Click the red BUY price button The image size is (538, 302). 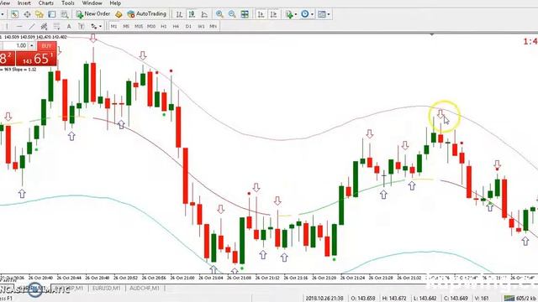click(36, 59)
